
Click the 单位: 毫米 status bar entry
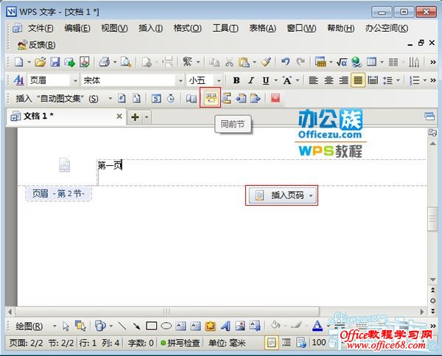tap(227, 343)
